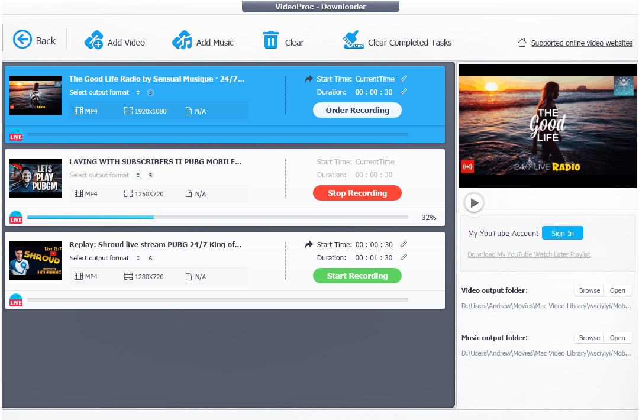Click the LIVE badge on the PUBG MOBILE stream

(15, 218)
